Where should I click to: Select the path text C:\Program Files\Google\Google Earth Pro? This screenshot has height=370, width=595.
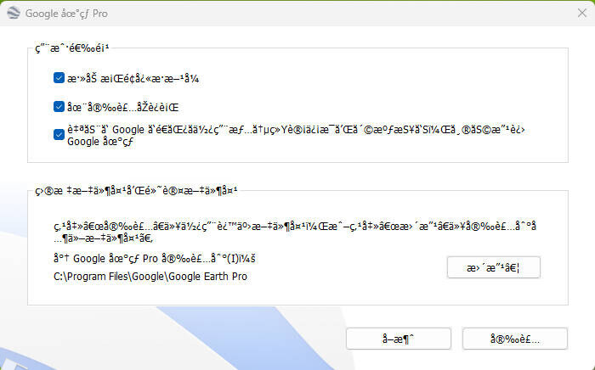point(150,277)
